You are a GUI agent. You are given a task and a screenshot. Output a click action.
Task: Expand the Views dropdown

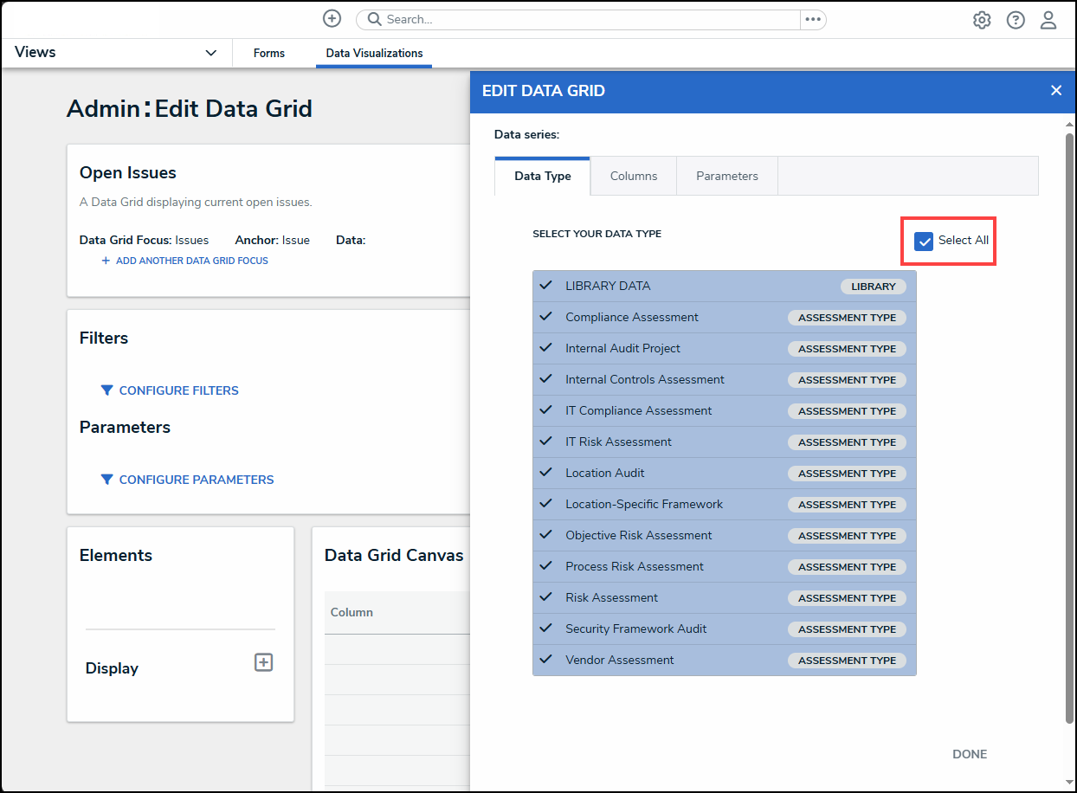[210, 53]
